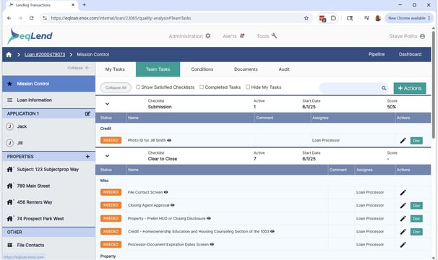This screenshot has height=260, width=438.
Task: Click the Mission Control star icon
Action: (10, 84)
